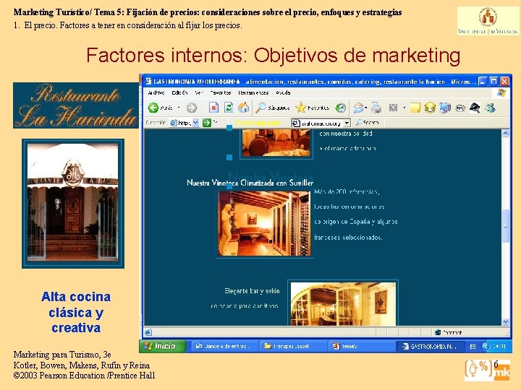This screenshot has width=521, height=390.
Task: Click the green Go arrow beside address
Action: [x=207, y=123]
